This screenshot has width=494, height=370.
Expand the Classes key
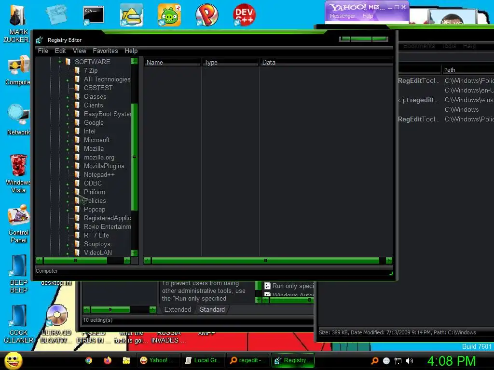68,98
